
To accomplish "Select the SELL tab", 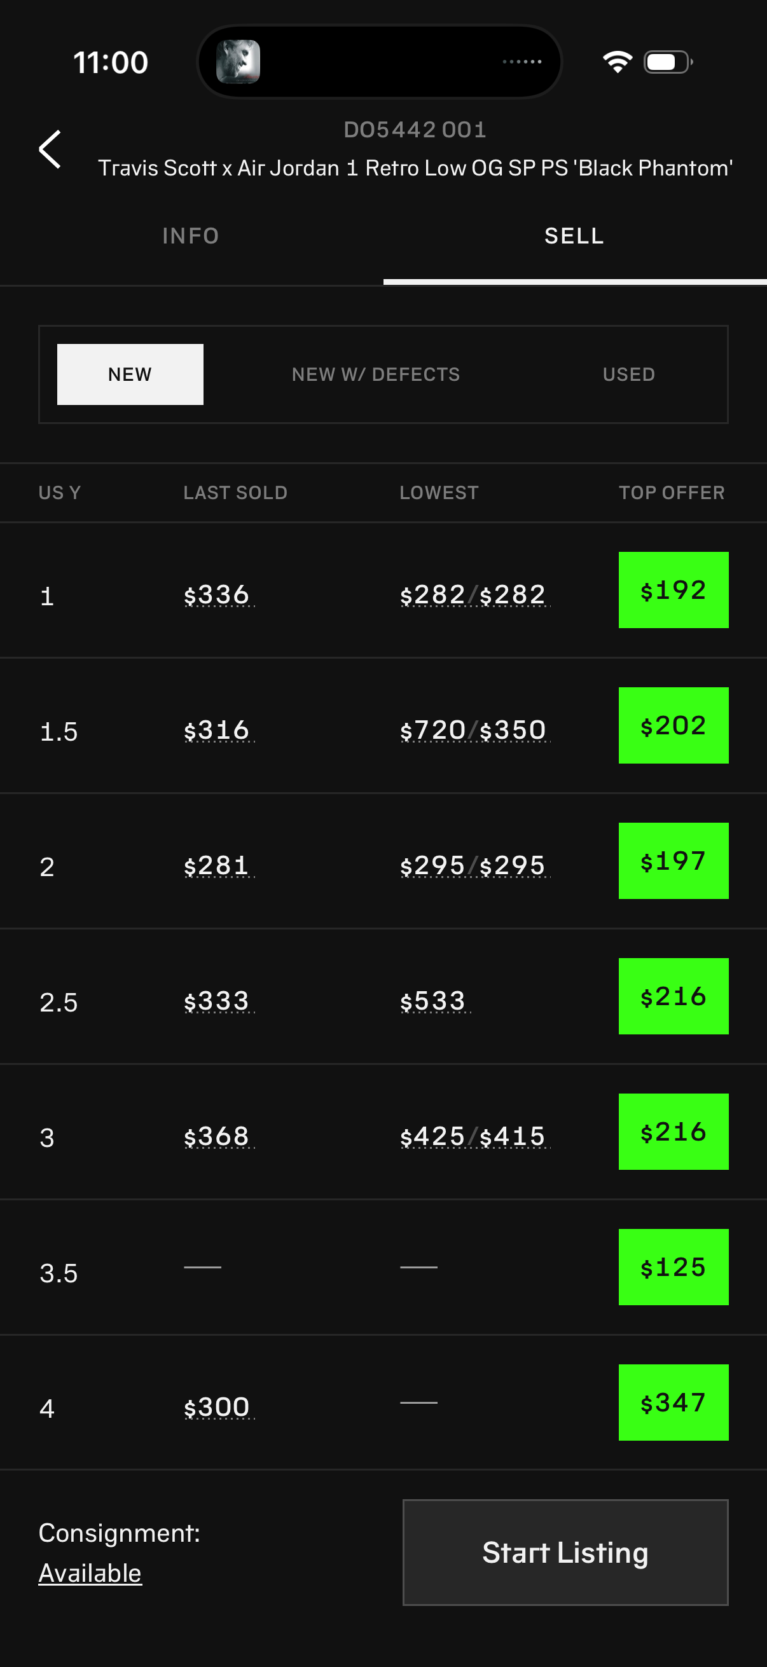I will point(574,235).
